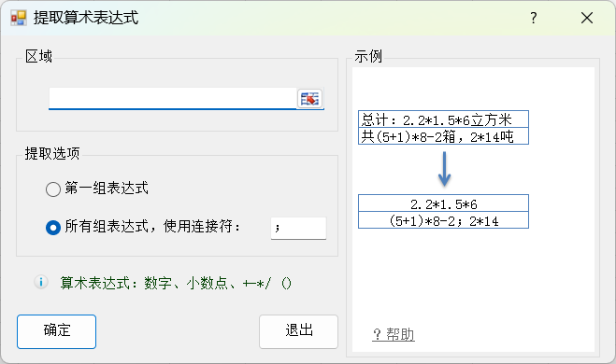Click the 示例 group label
Image resolution: width=616 pixels, height=364 pixels.
click(x=368, y=56)
